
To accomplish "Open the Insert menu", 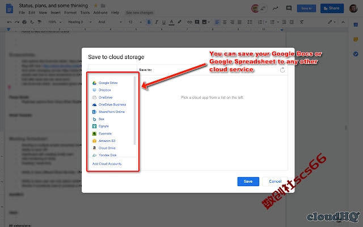I will pyautogui.click(x=56, y=12).
